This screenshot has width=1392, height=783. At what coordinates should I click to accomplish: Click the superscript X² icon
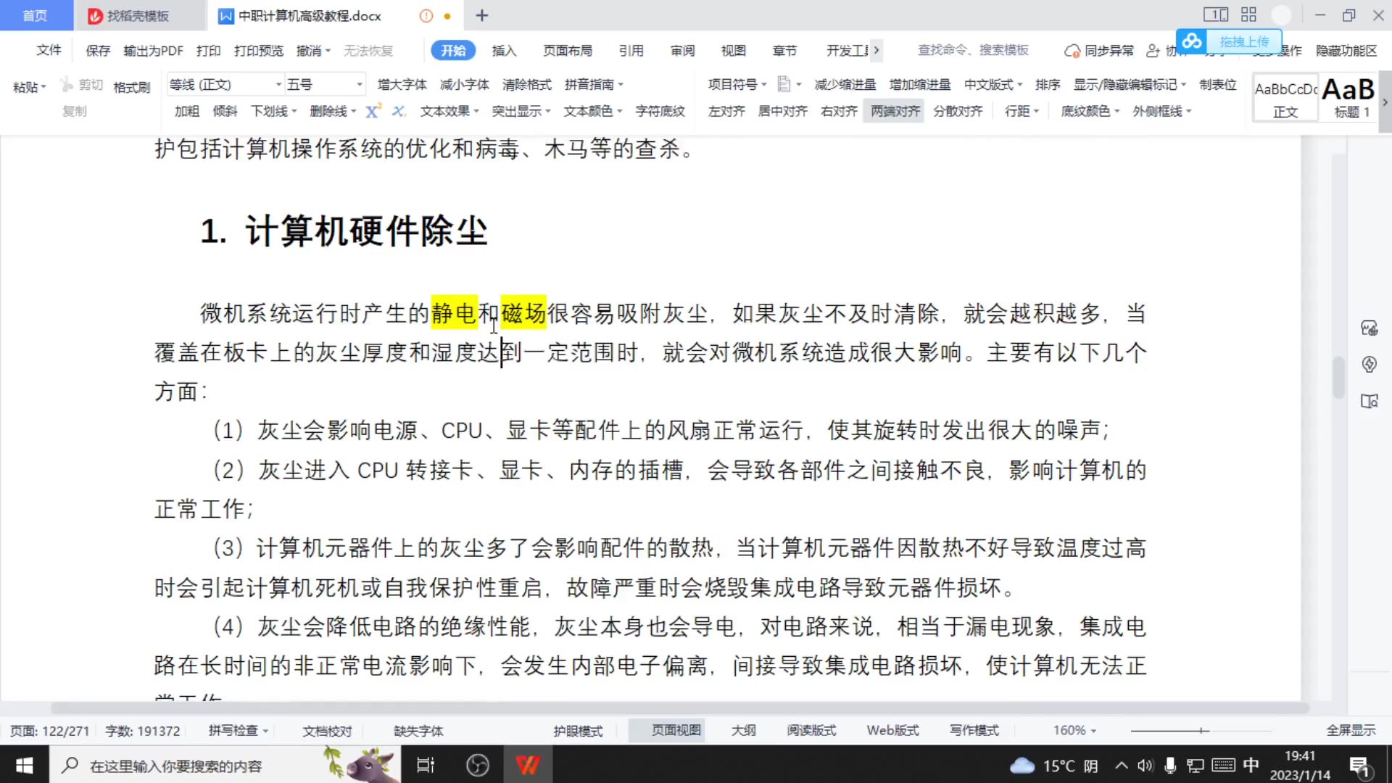[373, 110]
